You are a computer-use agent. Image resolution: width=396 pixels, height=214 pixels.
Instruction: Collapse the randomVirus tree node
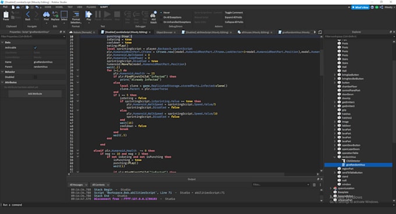tap(335, 157)
